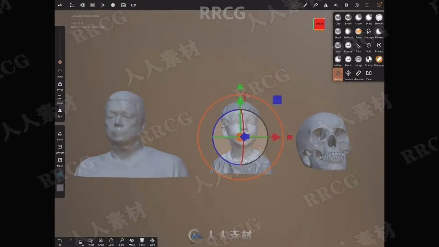439x247 pixels.
Task: Undo the last action
Action: click(60, 242)
